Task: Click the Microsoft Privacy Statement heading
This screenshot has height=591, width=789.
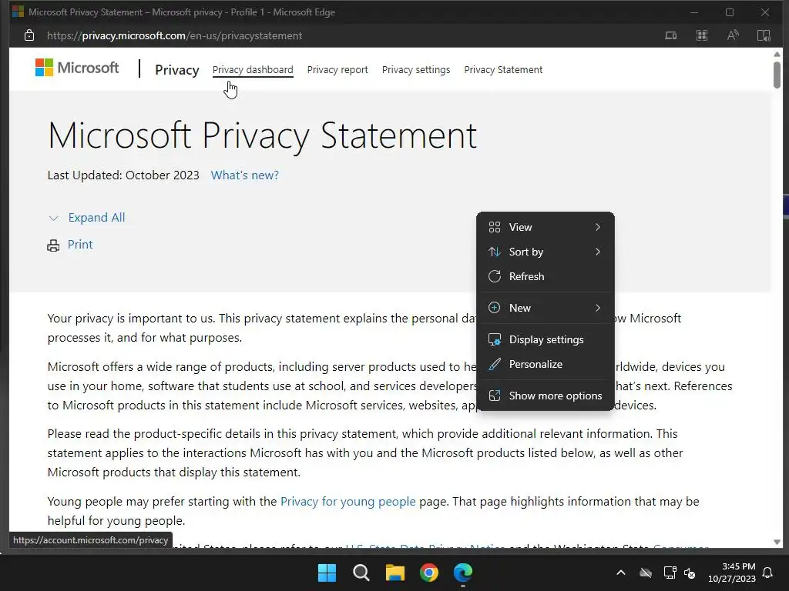Action: 262,135
